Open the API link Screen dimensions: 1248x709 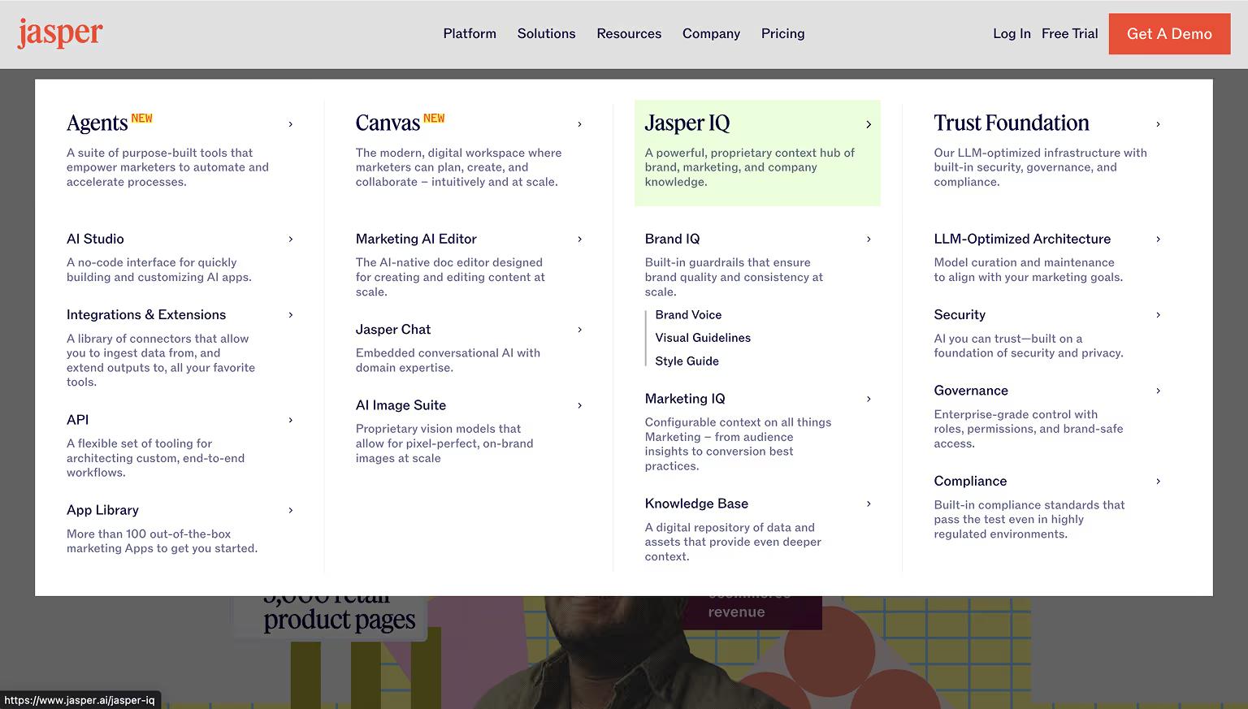tap(78, 420)
